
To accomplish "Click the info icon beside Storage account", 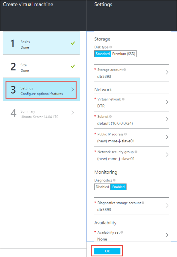I will tap(125, 70).
